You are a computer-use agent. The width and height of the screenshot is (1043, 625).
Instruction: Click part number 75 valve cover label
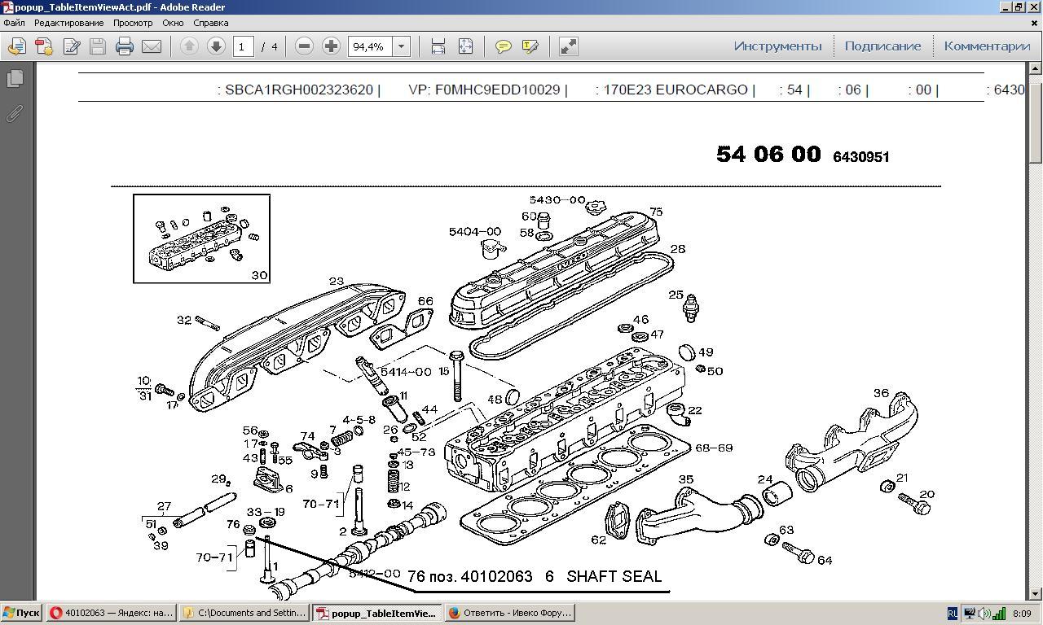click(x=656, y=212)
